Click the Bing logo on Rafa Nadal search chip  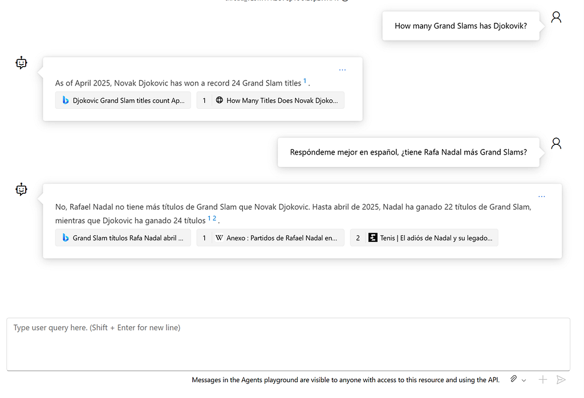[x=66, y=238]
